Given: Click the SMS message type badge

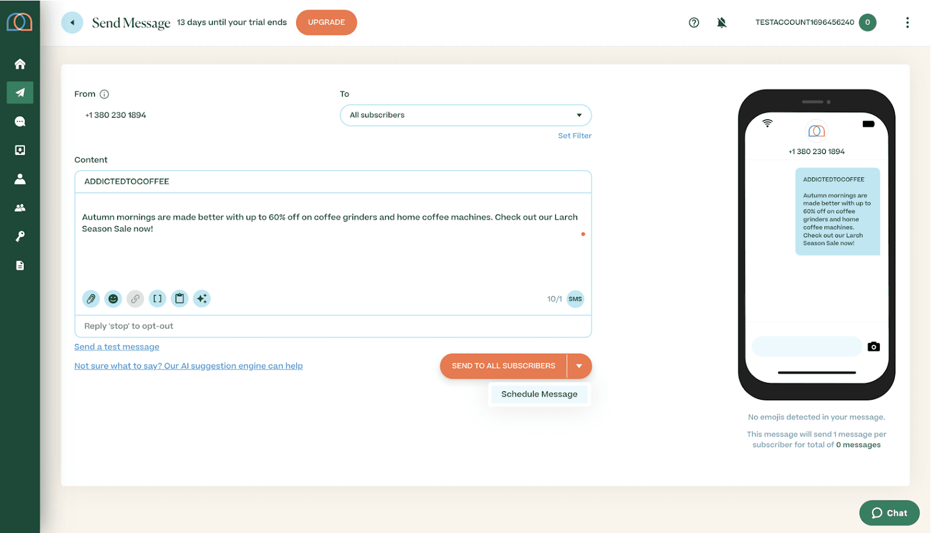Looking at the screenshot, I should click(x=575, y=299).
